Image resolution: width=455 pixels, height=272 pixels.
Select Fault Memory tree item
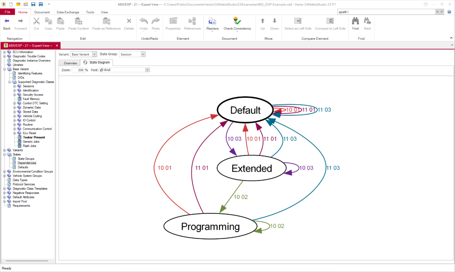coord(31,99)
